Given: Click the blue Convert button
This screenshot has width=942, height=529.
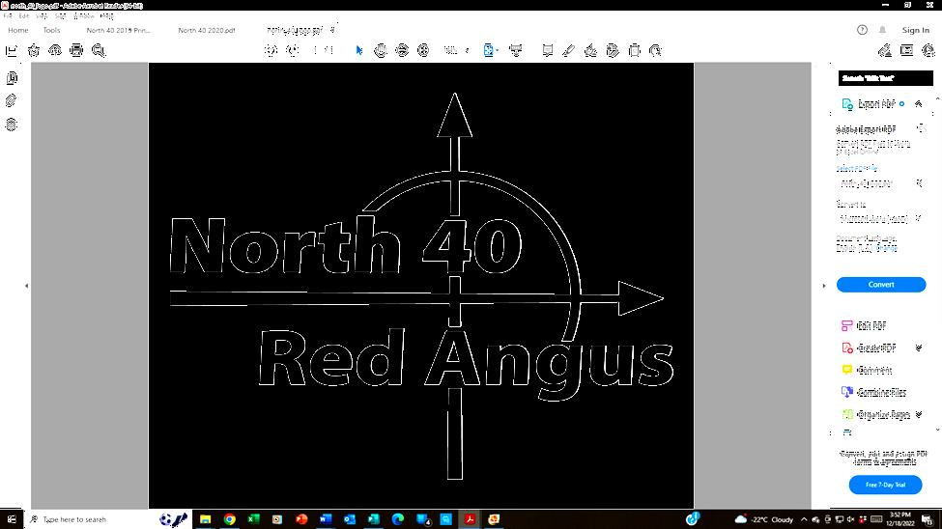Looking at the screenshot, I should pyautogui.click(x=881, y=285).
